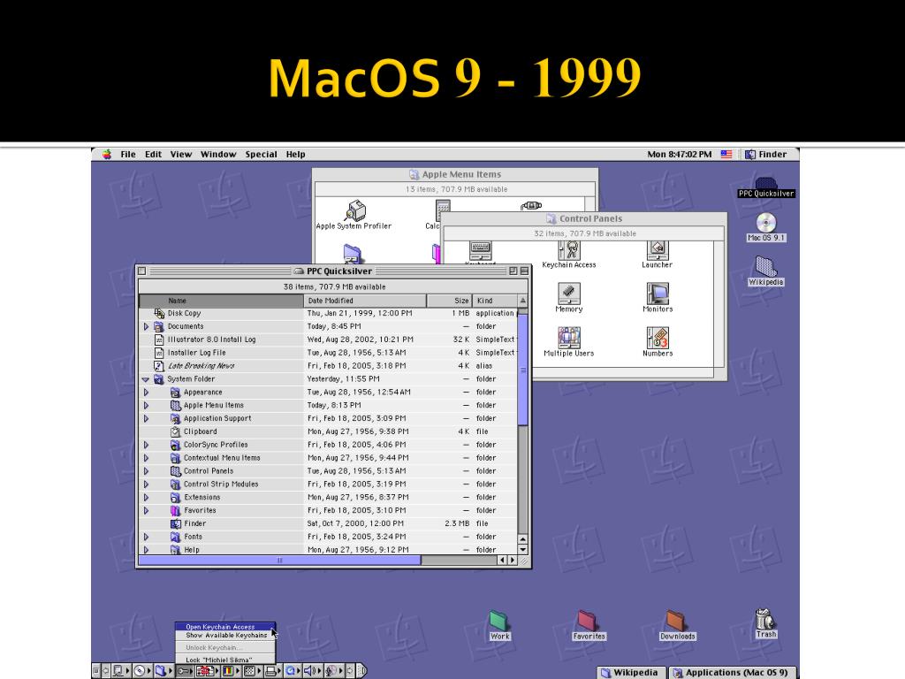905x679 pixels.
Task: Click the Remote Access control strip module
Action: click(x=120, y=671)
